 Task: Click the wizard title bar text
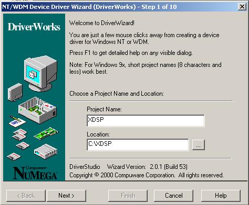tap(89, 7)
